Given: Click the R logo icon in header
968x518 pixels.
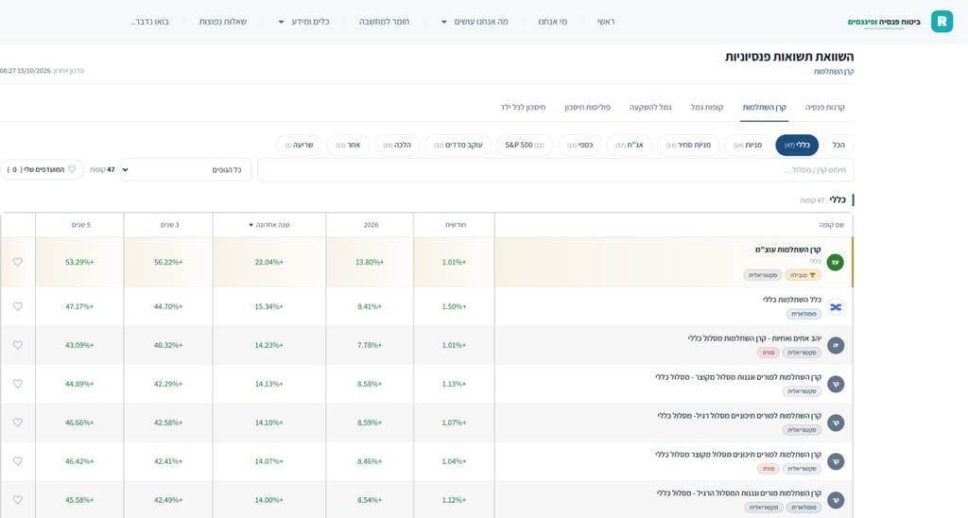Looking at the screenshot, I should (x=942, y=22).
